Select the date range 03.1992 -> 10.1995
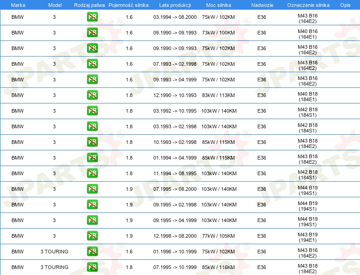Viewport: 360px width, 275px height. pos(175,111)
